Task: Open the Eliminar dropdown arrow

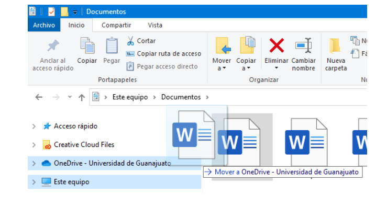Action: [x=277, y=68]
